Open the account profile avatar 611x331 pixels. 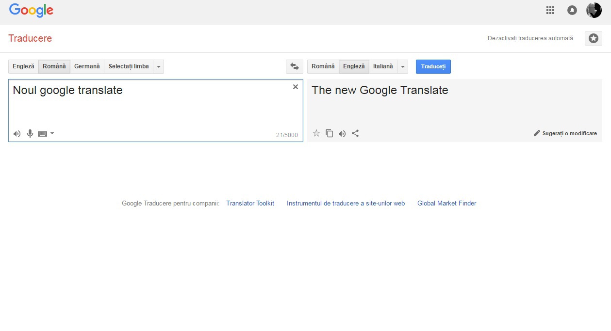(594, 10)
